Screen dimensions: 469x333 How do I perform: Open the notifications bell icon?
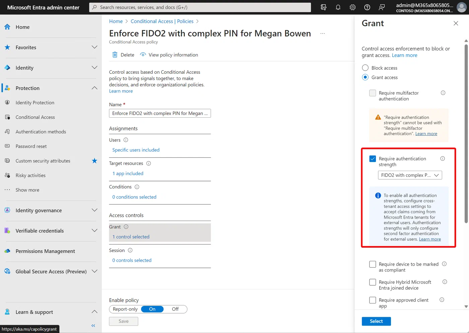click(x=338, y=7)
